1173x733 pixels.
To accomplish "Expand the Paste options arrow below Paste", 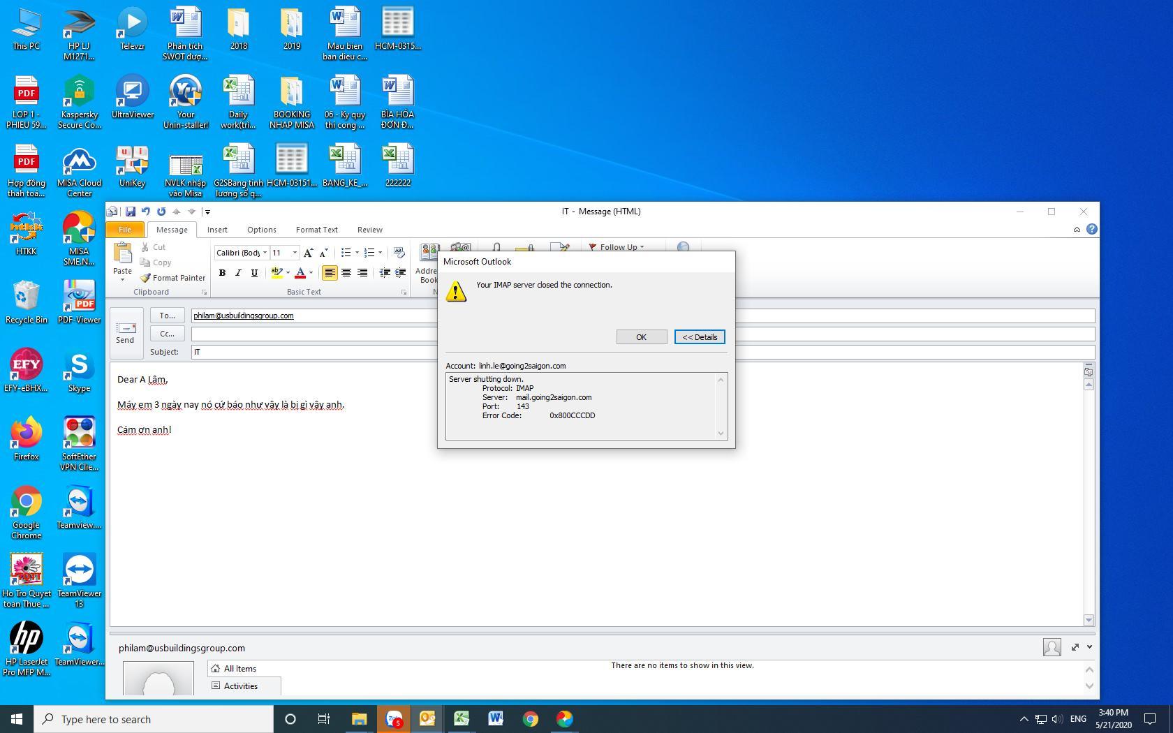I will [x=123, y=280].
